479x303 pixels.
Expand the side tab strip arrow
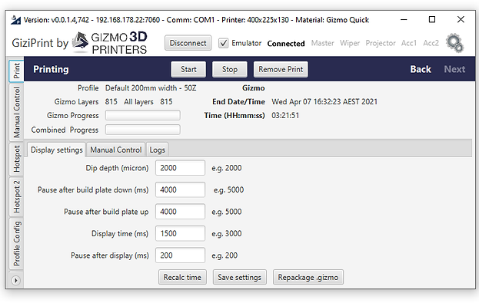click(16, 280)
